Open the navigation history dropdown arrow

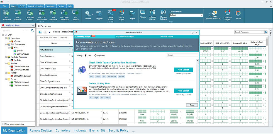coord(50,32)
